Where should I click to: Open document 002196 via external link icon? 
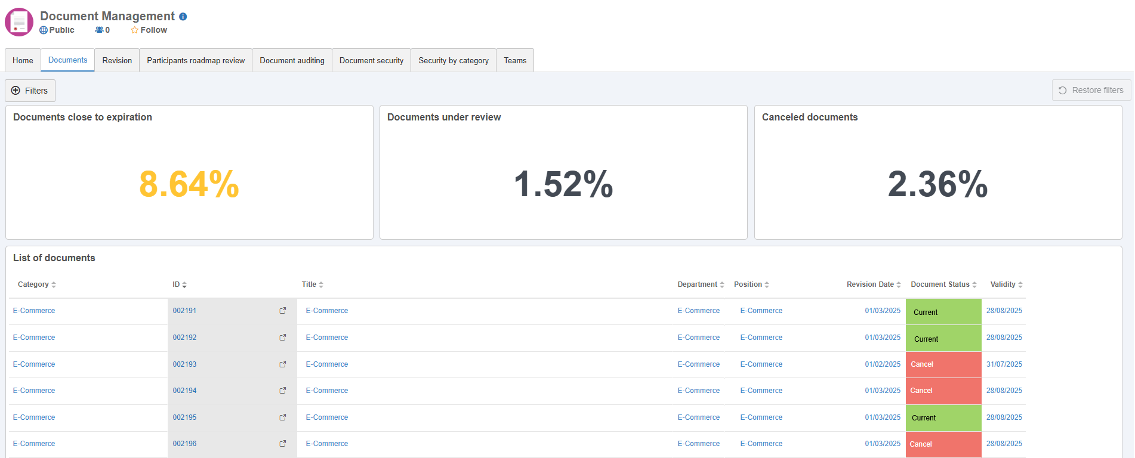tap(283, 444)
